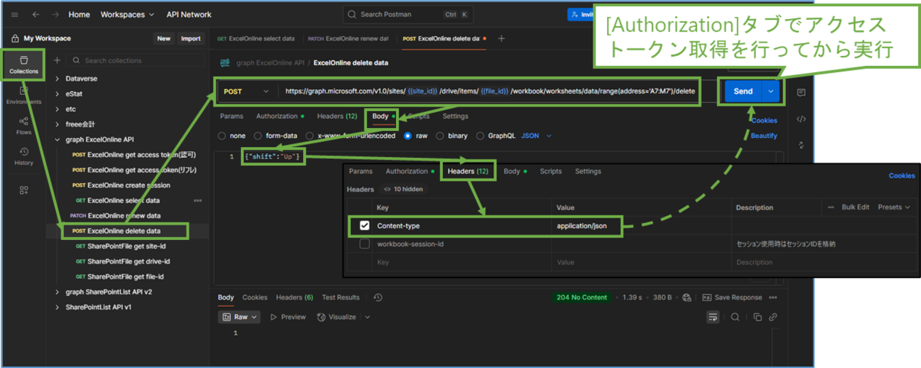This screenshot has width=921, height=368.
Task: Copy response with the copy icon
Action: click(758, 317)
